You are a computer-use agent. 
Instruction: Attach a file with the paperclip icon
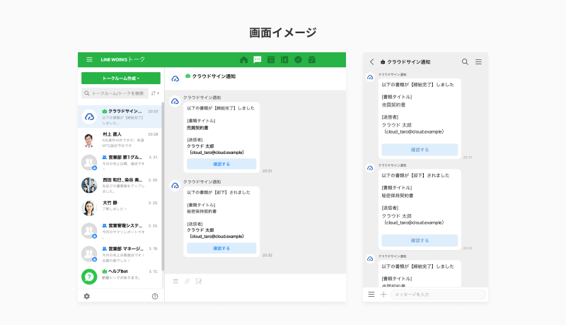187,281
